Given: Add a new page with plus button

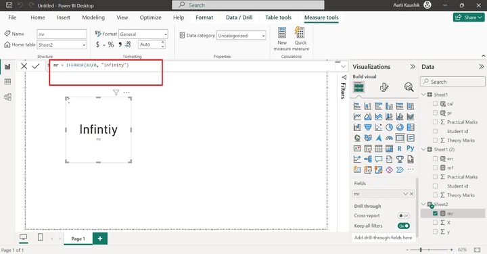Looking at the screenshot, I should click(100, 238).
